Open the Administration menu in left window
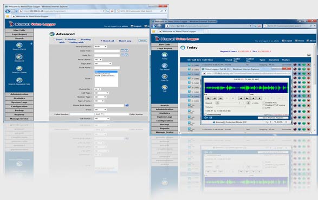The image size is (318, 200). click(20, 94)
